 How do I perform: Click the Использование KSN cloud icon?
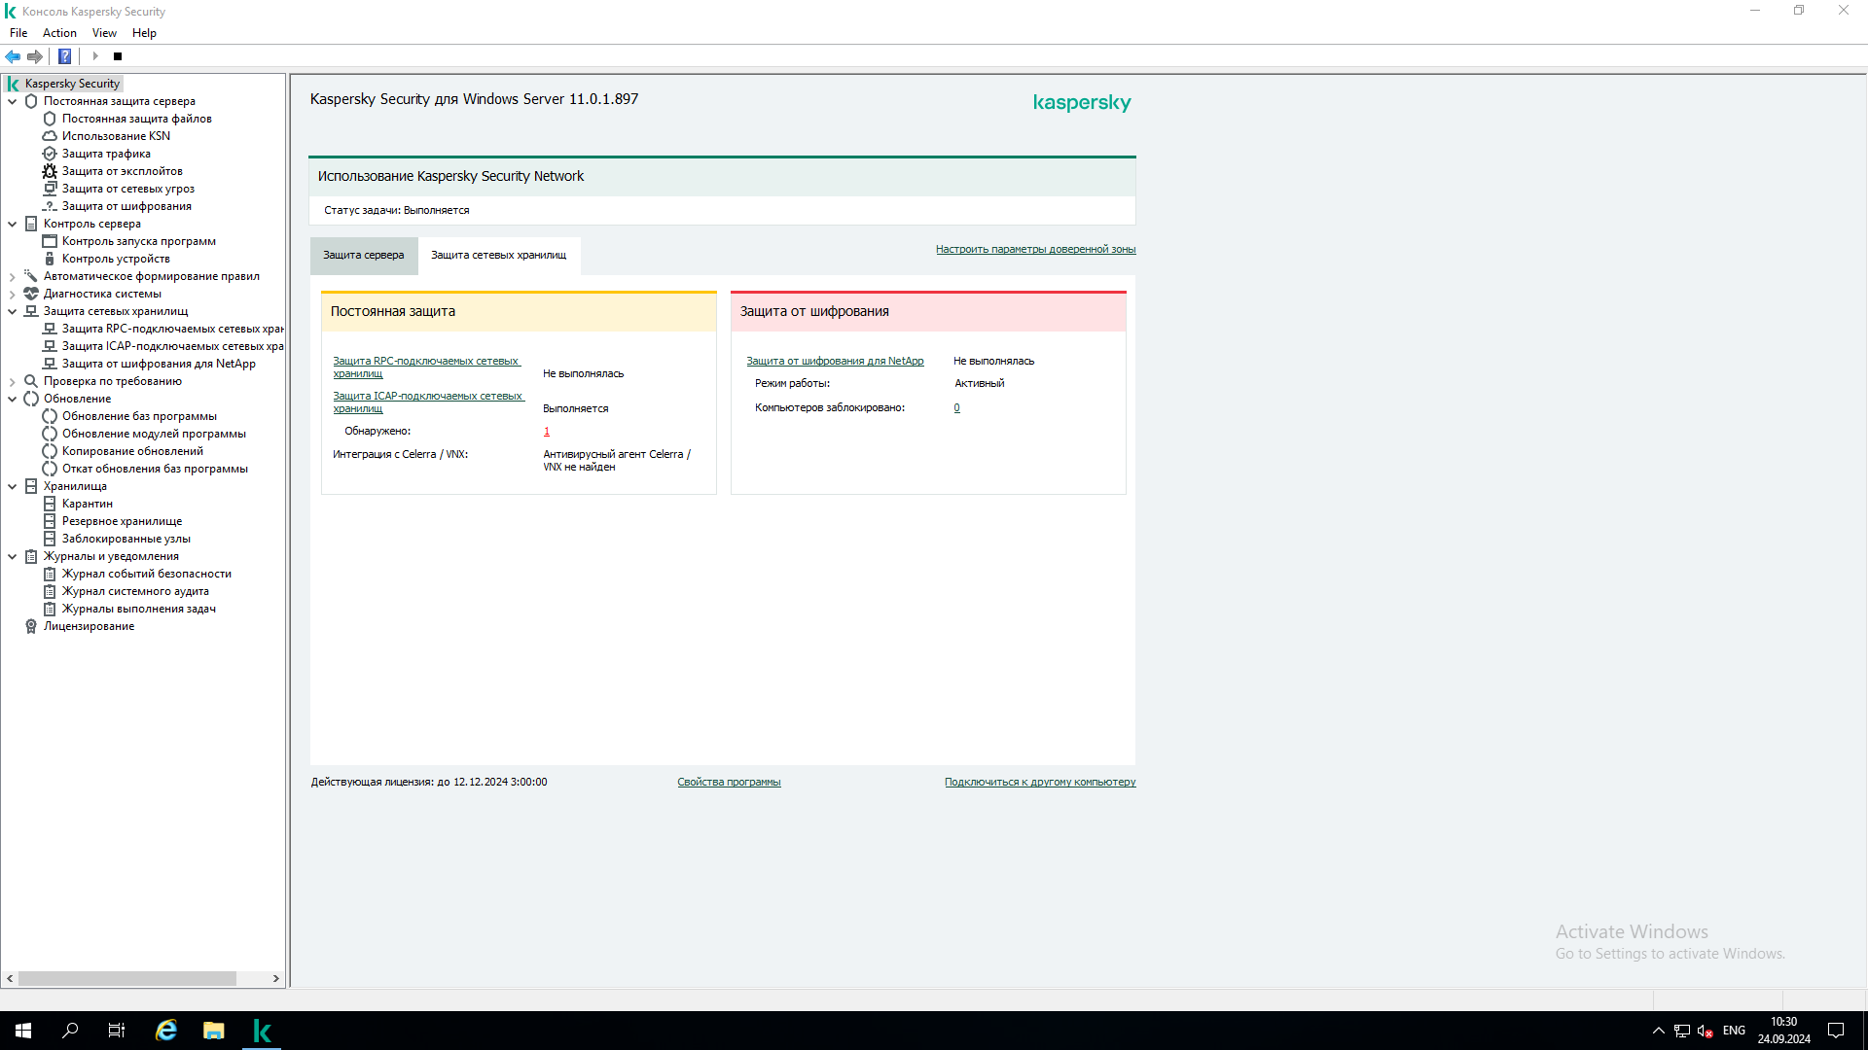tap(50, 136)
